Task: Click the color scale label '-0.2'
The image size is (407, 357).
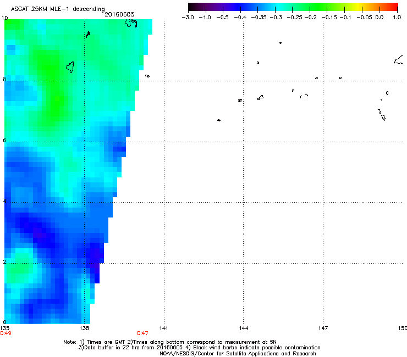Action: (x=311, y=18)
